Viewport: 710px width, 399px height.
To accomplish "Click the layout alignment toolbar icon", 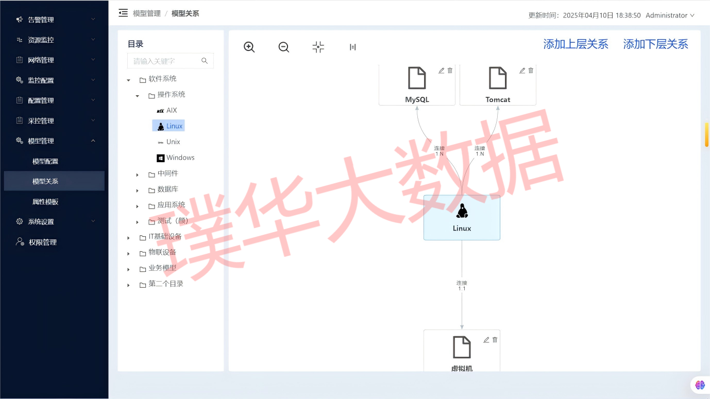I will coord(352,47).
